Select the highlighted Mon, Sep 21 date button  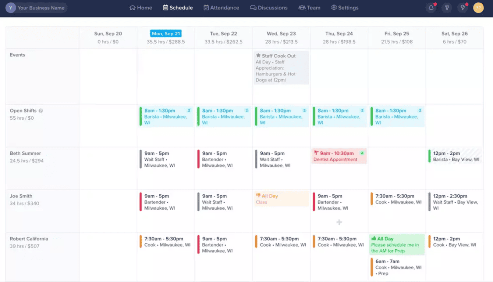coord(166,33)
